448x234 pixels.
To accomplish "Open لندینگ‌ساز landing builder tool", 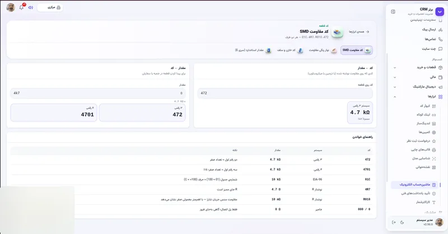I will (x=426, y=123).
